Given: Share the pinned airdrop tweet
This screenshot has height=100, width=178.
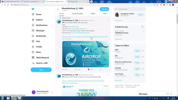Looking at the screenshot, I should 101,69.
